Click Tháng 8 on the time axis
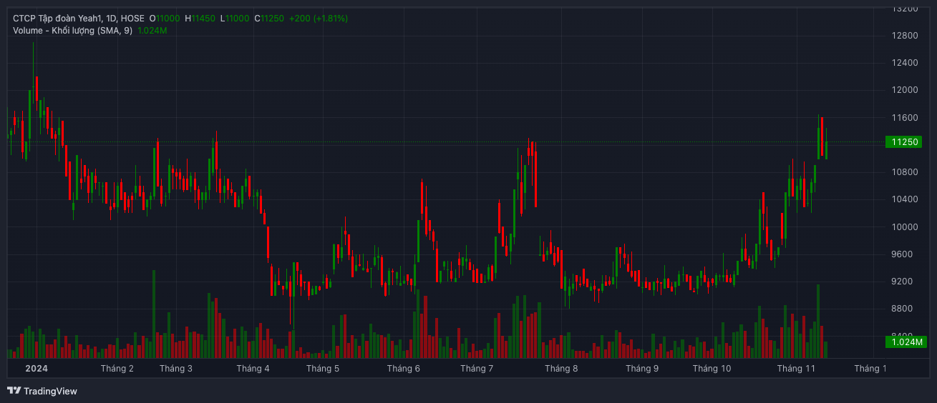Screen dimensions: 937x403 561,369
